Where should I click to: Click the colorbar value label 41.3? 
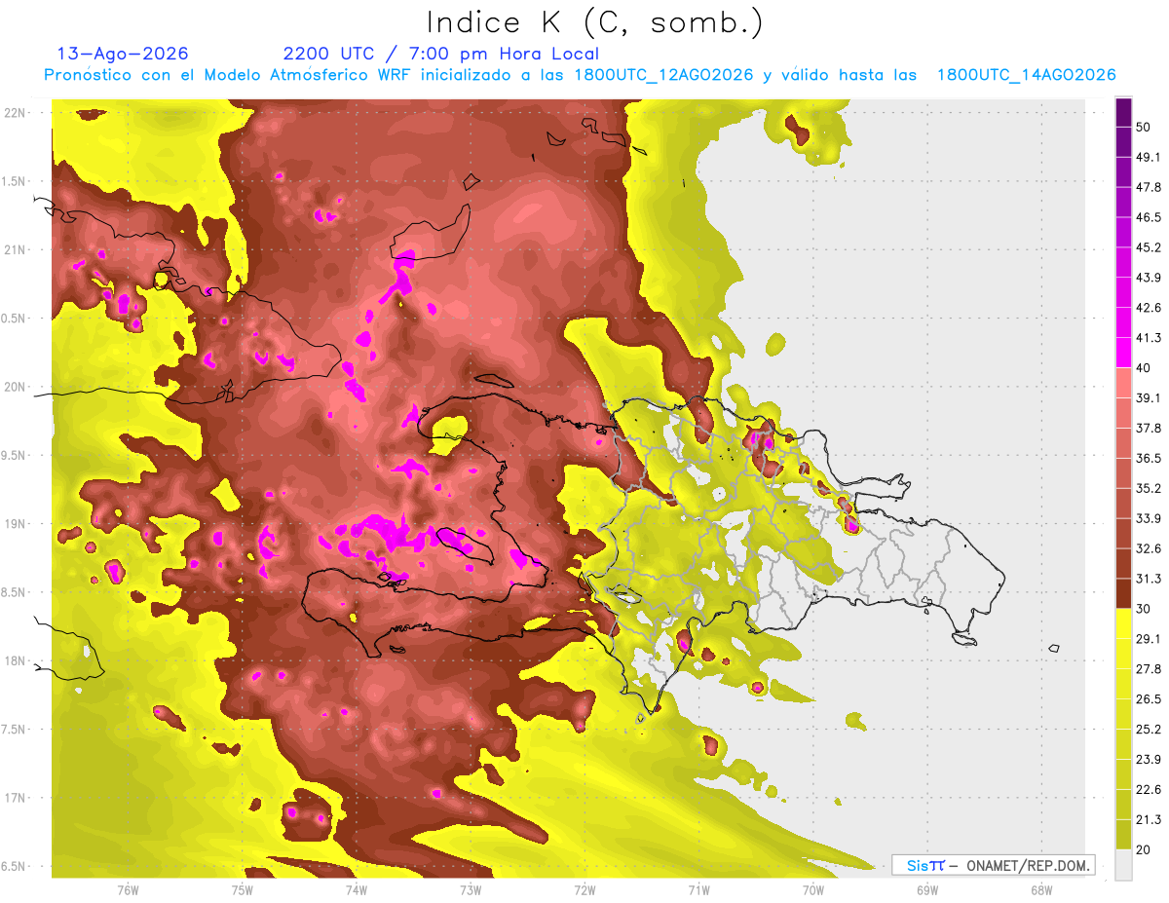[x=1149, y=338]
